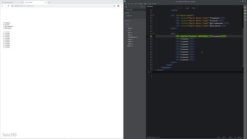Viewport: 247px width, 139px height.
Task: Open img3.jpg in the file tree
Action: (x=130, y=44)
